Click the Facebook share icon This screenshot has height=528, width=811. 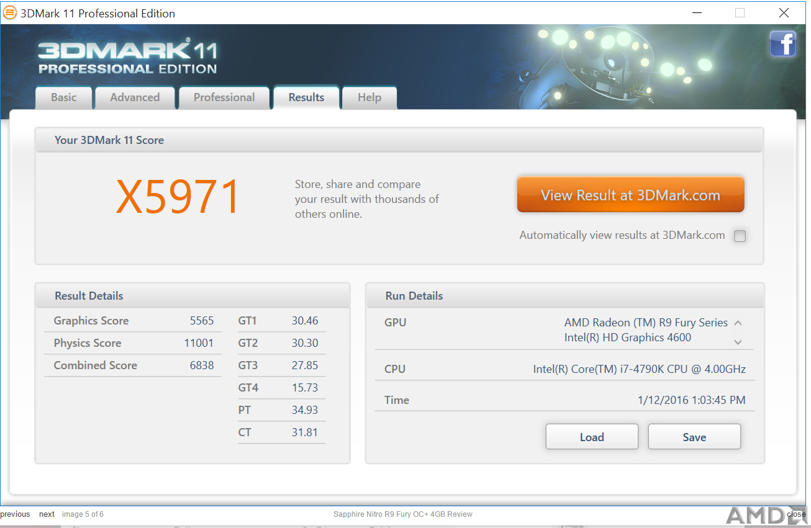[782, 44]
